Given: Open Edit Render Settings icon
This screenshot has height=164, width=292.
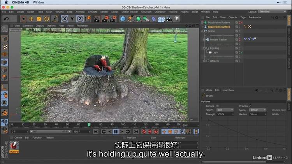Looking at the screenshot, I should coord(113,19).
